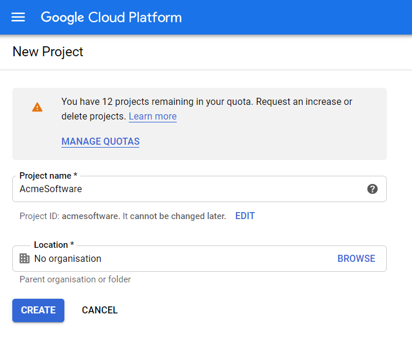Focus the Project name input field
412x338 pixels.
pos(200,189)
